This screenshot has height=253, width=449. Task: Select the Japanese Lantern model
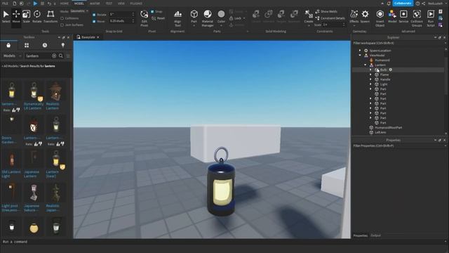33,164
